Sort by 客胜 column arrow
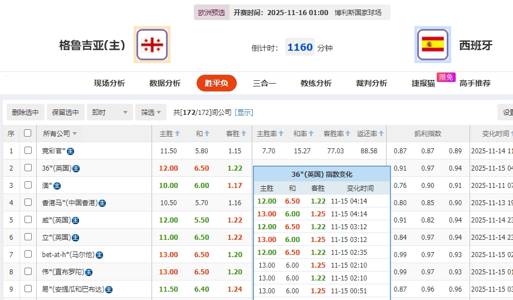Image resolution: width=513 pixels, height=300 pixels. point(243,134)
